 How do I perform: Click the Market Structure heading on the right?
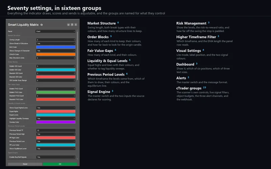(101, 23)
